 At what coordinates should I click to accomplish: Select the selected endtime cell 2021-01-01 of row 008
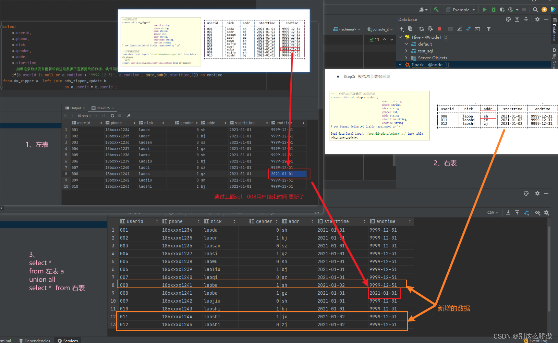289,174
